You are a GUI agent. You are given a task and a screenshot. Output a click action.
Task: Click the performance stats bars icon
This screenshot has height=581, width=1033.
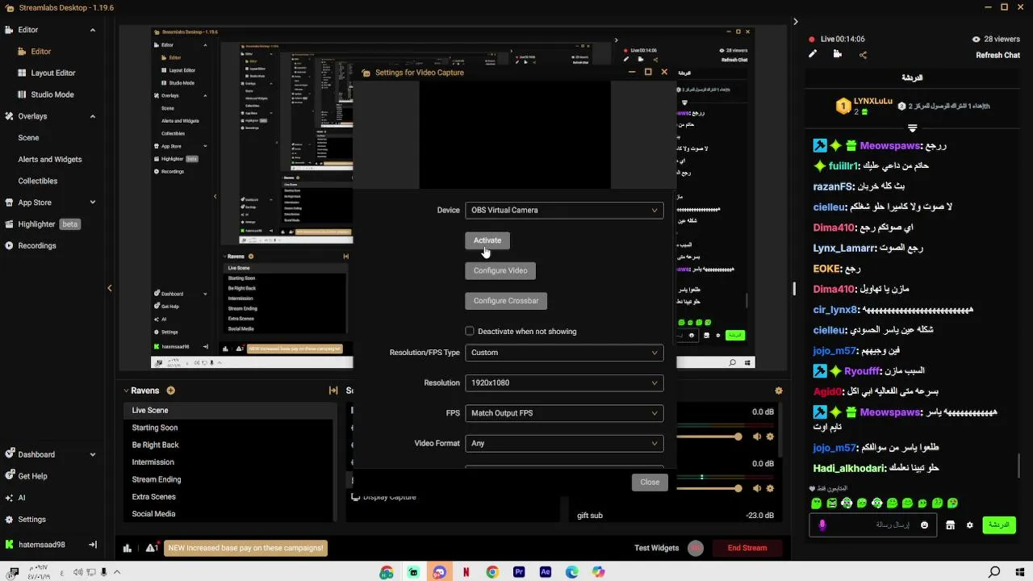pos(128,548)
